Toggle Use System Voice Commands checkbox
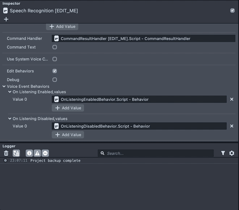239x210 pixels. pyautogui.click(x=55, y=59)
